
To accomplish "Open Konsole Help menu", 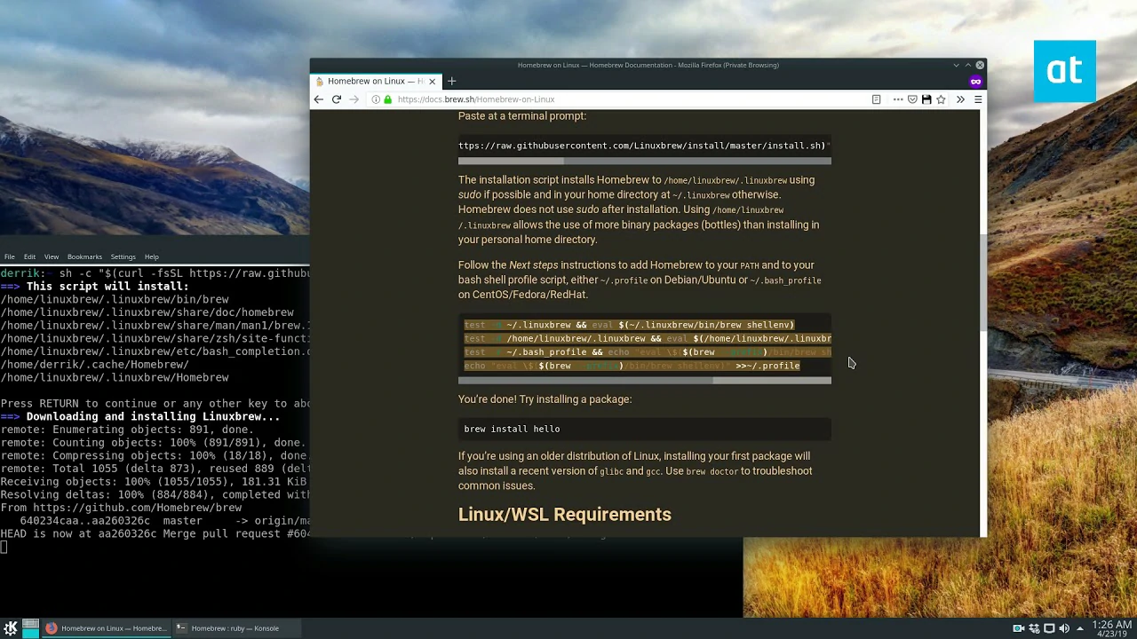I will pos(152,256).
